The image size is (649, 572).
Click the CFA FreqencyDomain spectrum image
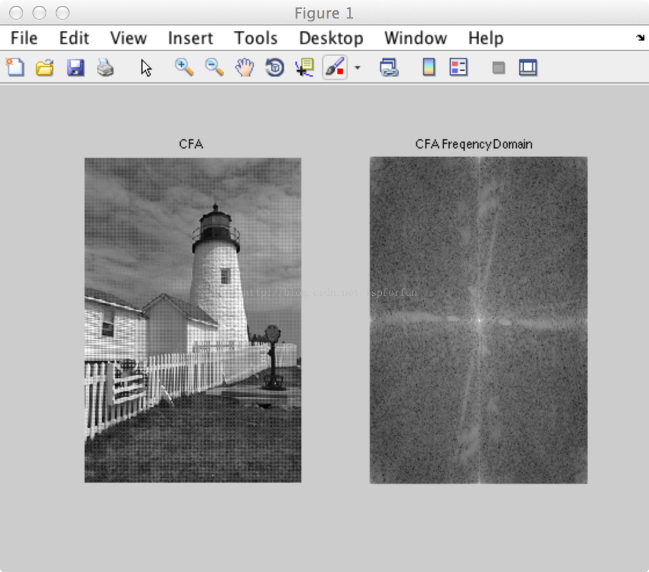coord(479,320)
